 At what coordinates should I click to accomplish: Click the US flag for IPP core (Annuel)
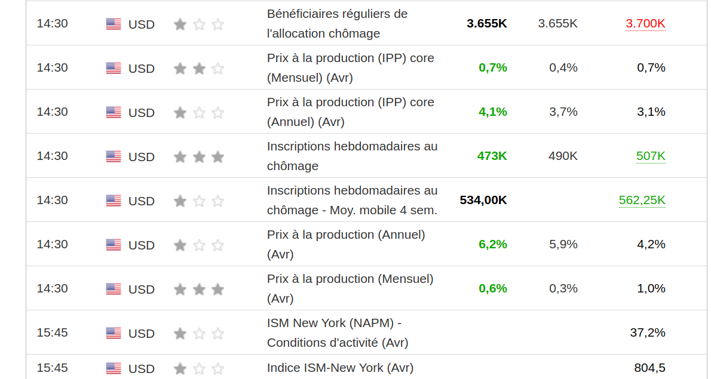114,112
